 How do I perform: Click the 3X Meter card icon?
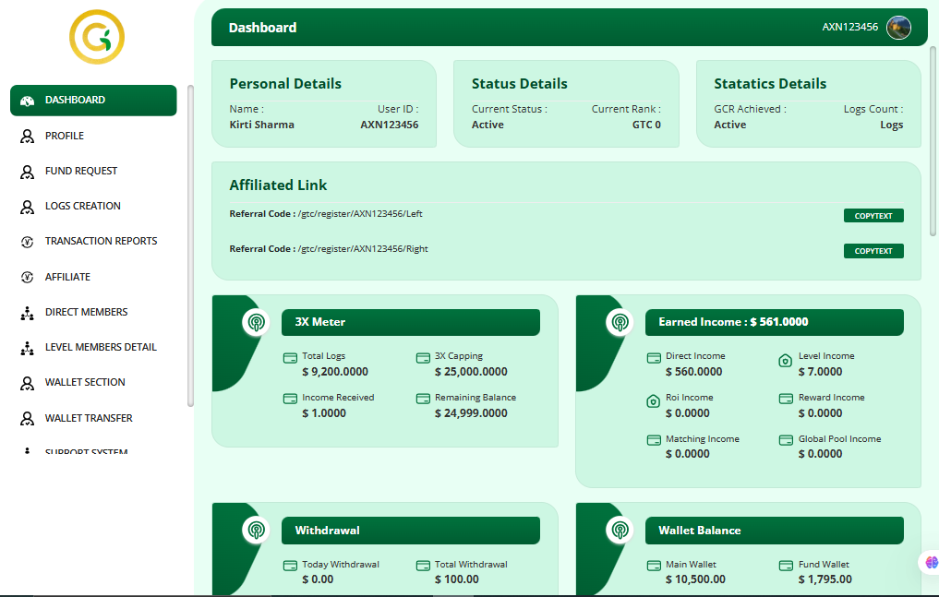tap(256, 323)
